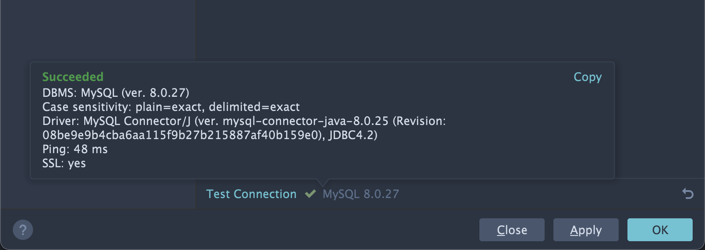This screenshot has height=250, width=705.
Task: Click the Close button
Action: tap(512, 230)
